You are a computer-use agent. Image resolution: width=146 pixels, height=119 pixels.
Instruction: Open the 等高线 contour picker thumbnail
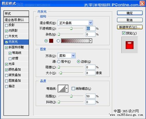point(62,89)
